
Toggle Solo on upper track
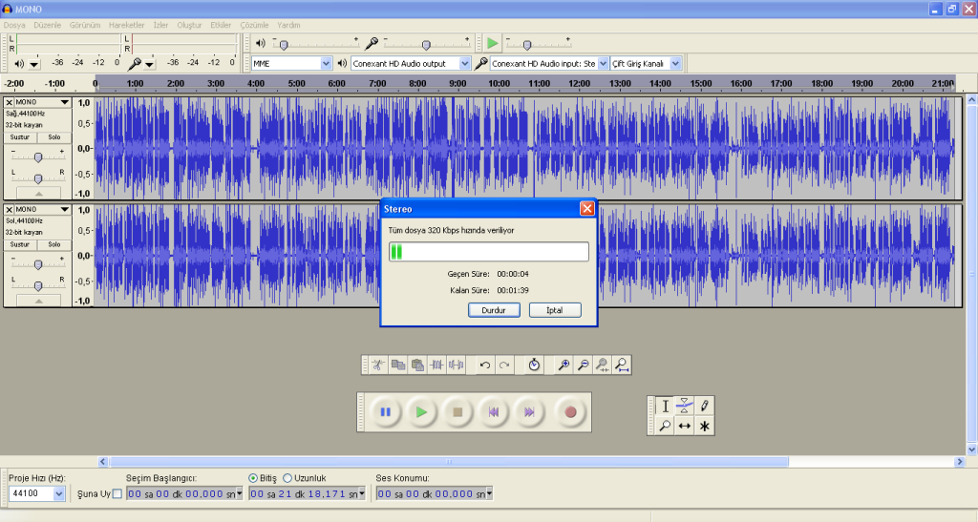tap(54, 137)
